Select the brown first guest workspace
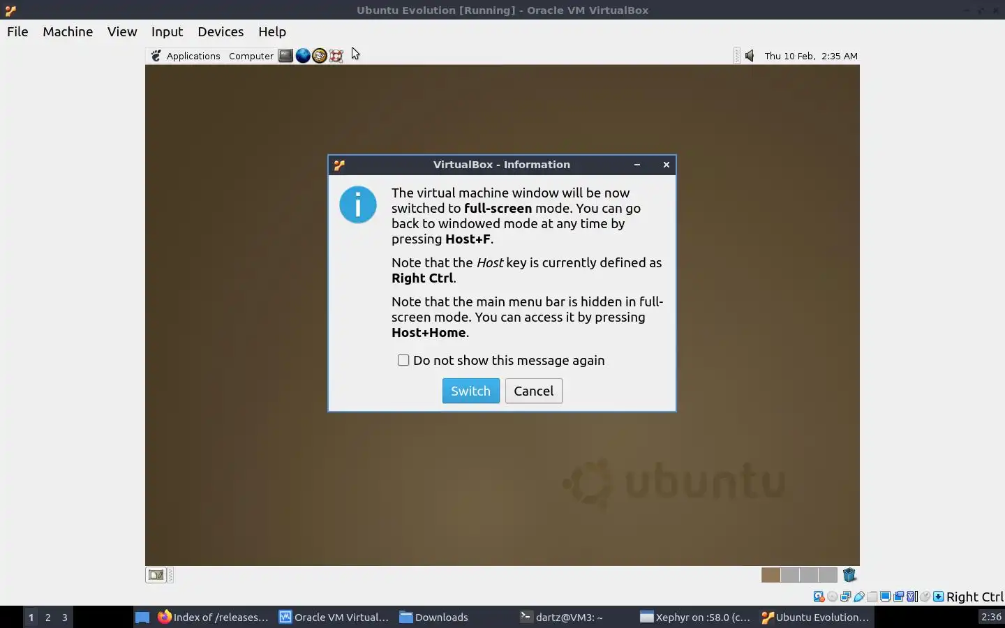Image resolution: width=1005 pixels, height=628 pixels. point(770,575)
